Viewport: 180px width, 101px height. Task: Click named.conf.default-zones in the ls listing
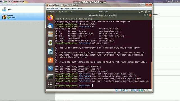point(82,41)
